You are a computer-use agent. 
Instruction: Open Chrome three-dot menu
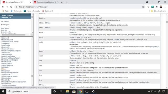[x=165, y=7]
